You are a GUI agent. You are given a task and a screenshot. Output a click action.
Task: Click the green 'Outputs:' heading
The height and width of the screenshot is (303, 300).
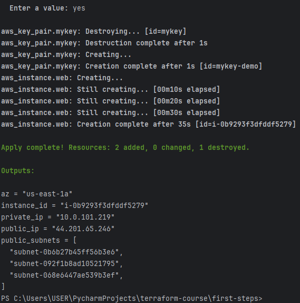pyautogui.click(x=18, y=171)
